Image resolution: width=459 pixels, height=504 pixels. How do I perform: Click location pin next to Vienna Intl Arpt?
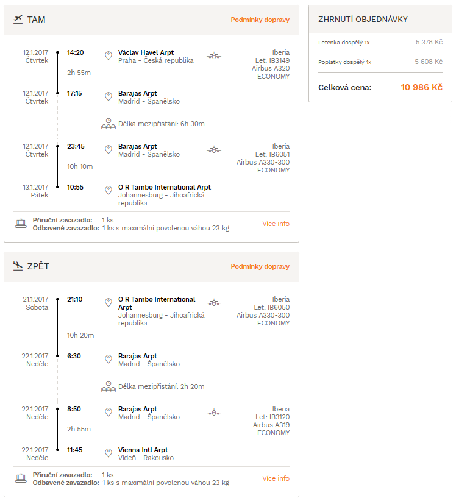click(109, 453)
